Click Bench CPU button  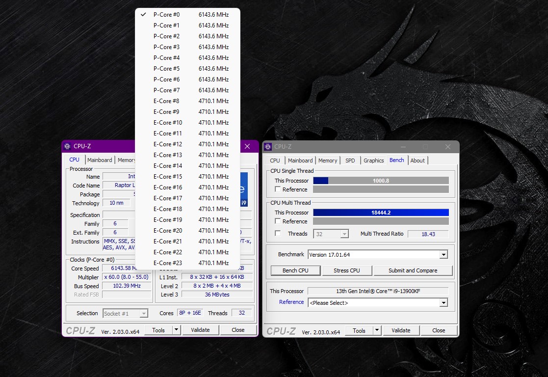(295, 270)
